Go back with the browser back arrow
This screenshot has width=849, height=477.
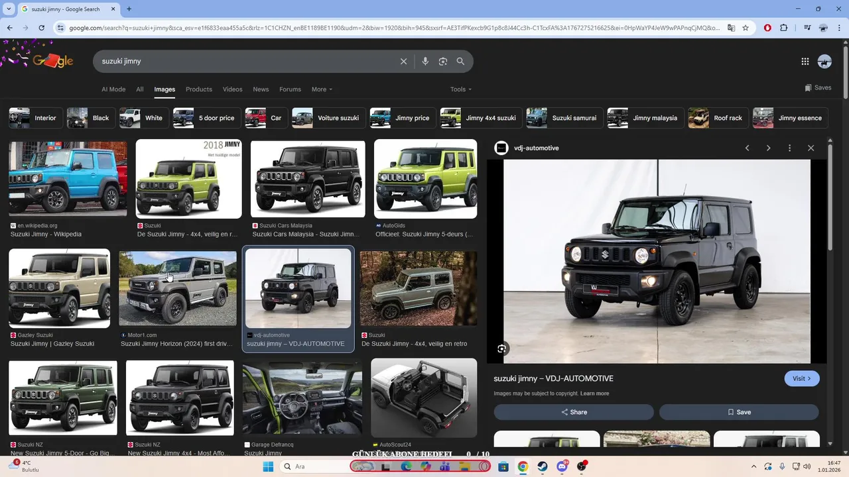[x=10, y=28]
